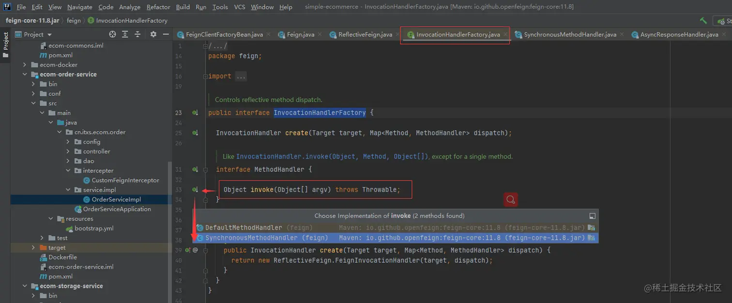
Task: Click implementations gutter icon on invoke method line
Action: 194,189
